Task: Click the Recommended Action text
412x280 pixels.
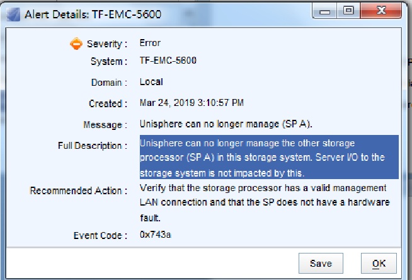Action: (x=265, y=202)
